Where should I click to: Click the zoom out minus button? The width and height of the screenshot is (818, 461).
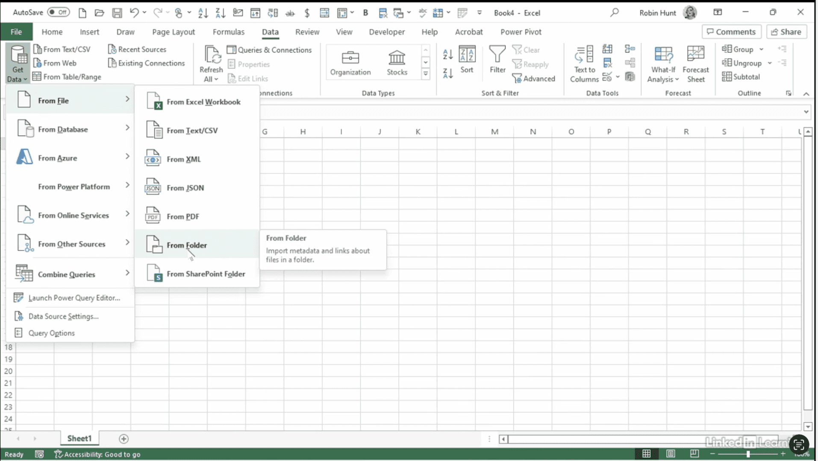click(712, 454)
